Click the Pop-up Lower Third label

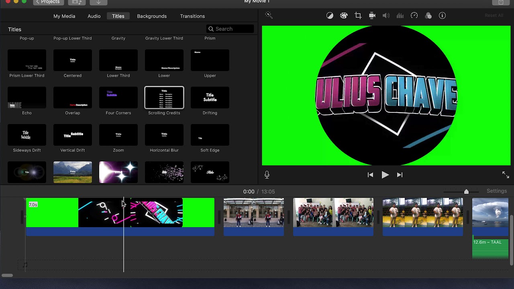click(73, 38)
